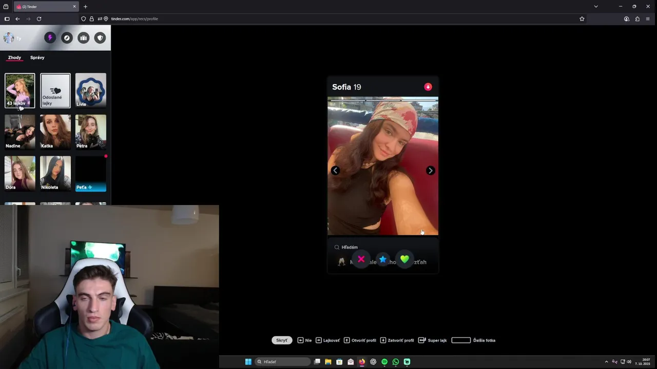Open a new browser tab
The width and height of the screenshot is (657, 369).
[85, 7]
